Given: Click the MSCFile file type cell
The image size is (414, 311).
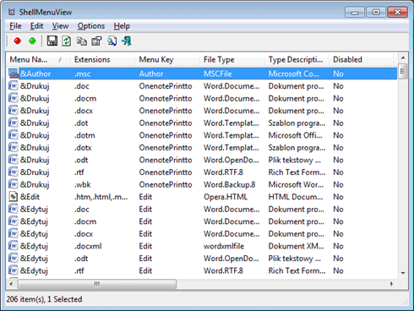Looking at the screenshot, I should point(218,74).
